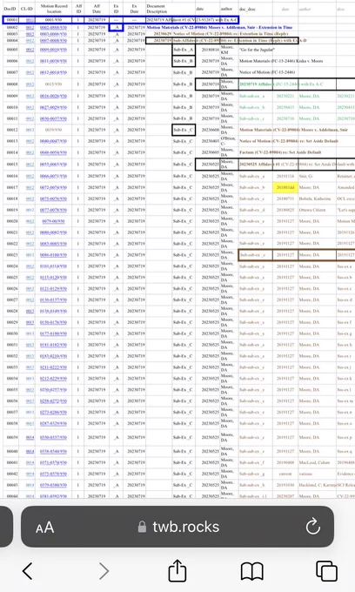Select "Motion Materials (FC-15-2446) Kiska v. Moore"
Viewport: 355px width, 592px height.
(281, 61)
